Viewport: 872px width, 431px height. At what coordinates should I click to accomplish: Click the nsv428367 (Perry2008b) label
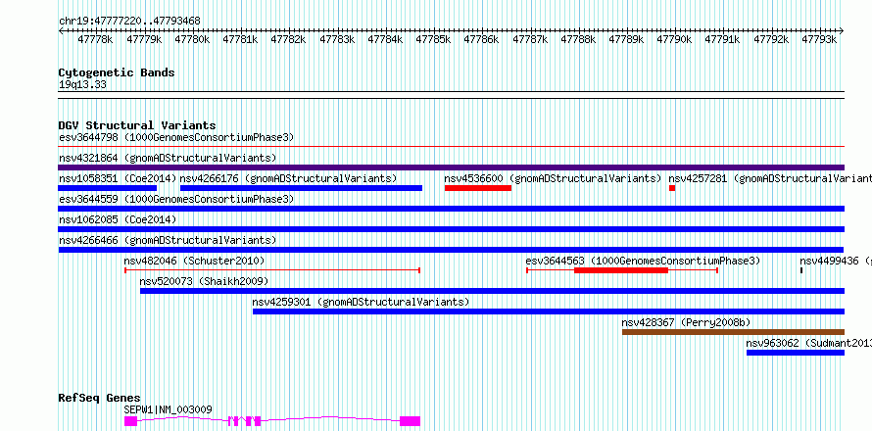click(x=687, y=322)
